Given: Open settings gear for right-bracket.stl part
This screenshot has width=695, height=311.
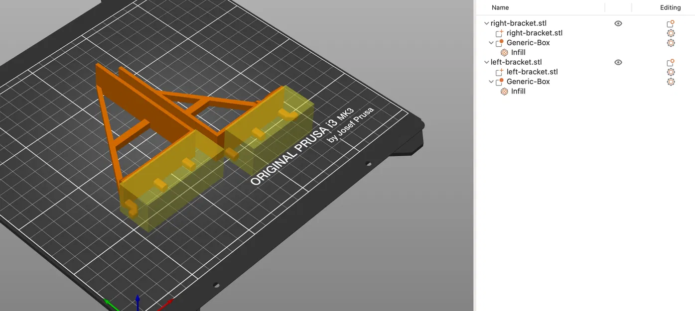Looking at the screenshot, I should (x=671, y=33).
